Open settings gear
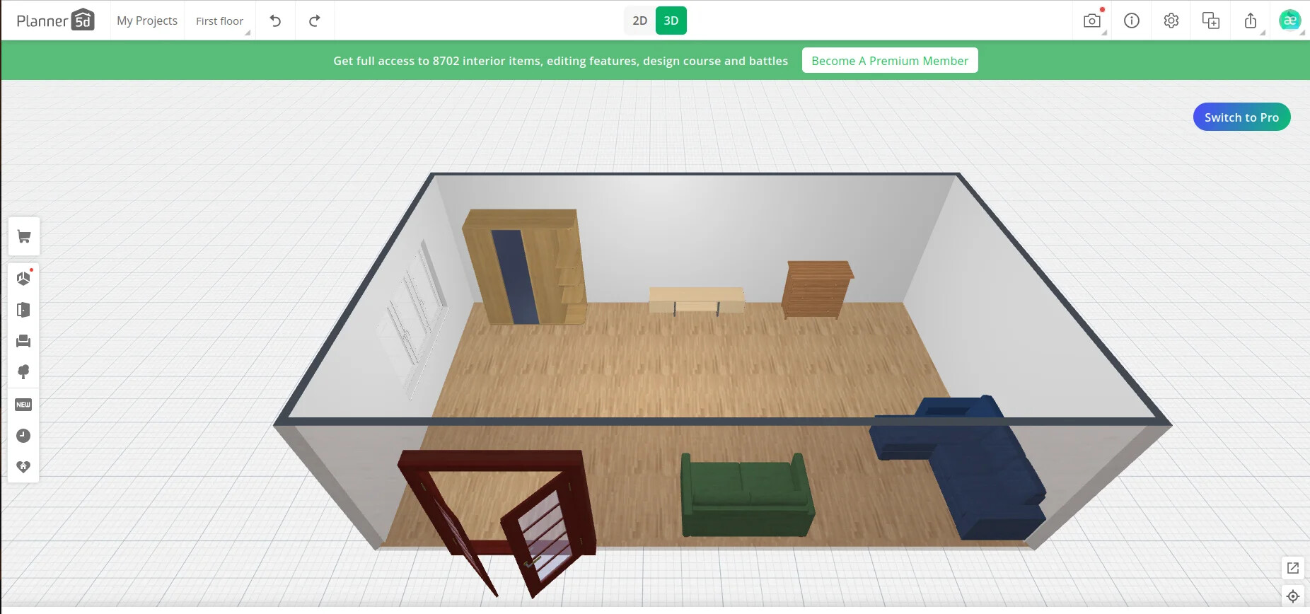Image resolution: width=1310 pixels, height=614 pixels. point(1171,21)
